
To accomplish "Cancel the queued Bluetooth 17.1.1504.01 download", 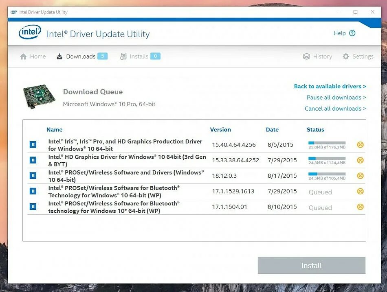I will click(x=361, y=207).
